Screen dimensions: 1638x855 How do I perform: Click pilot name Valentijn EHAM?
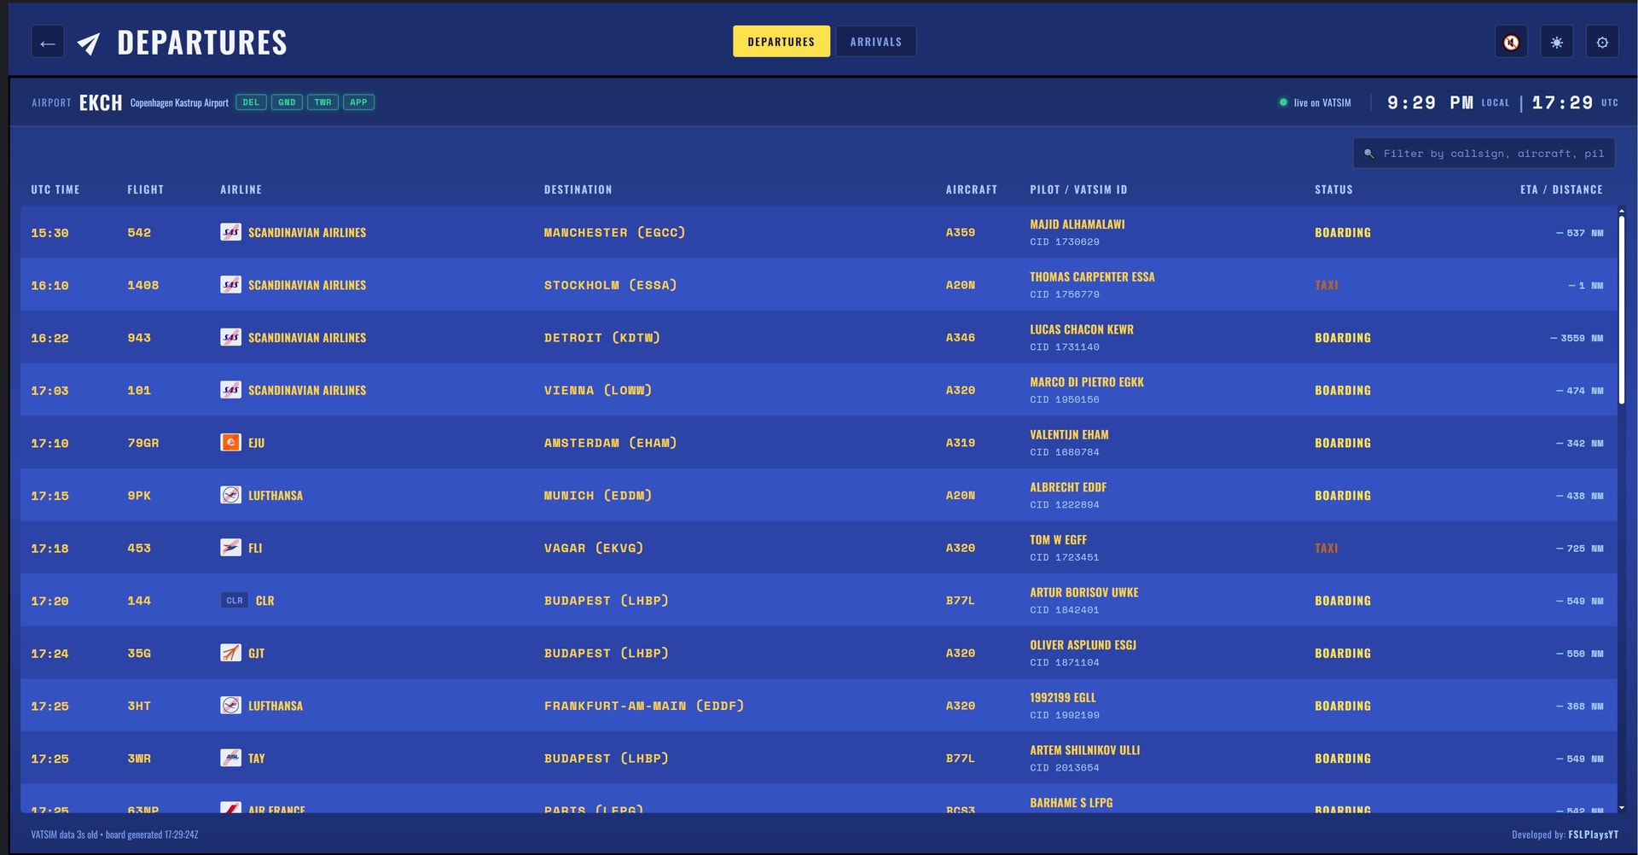(1069, 435)
